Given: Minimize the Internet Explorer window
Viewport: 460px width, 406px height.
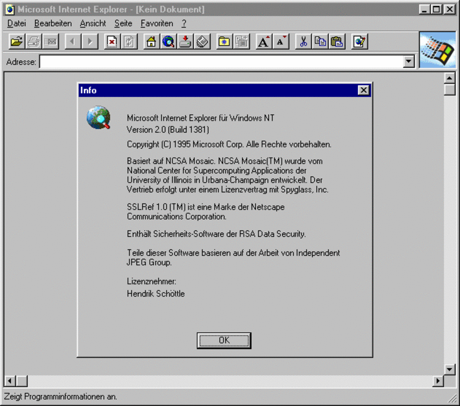Looking at the screenshot, I should 424,10.
